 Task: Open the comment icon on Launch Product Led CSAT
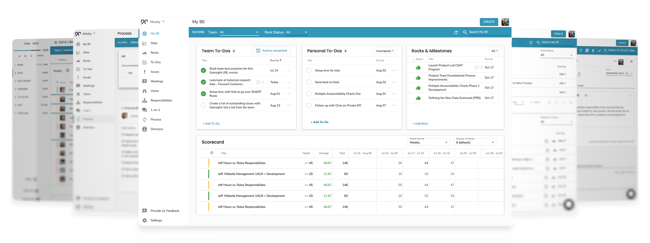point(477,67)
